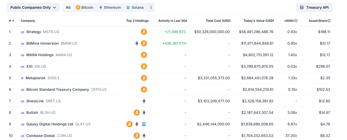
Task: Click Ethereum icon in Coinbase Global row
Action: 144,136
